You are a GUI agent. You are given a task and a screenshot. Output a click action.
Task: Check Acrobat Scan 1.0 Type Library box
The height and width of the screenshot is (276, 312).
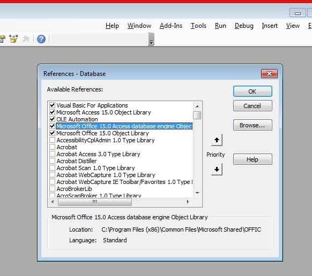point(53,167)
